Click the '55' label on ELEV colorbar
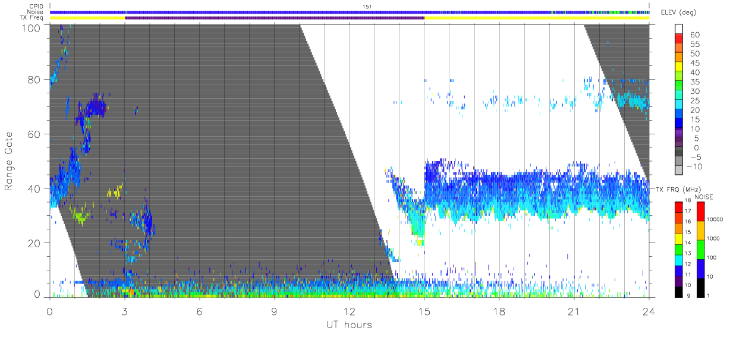The width and height of the screenshot is (730, 337). click(x=695, y=44)
